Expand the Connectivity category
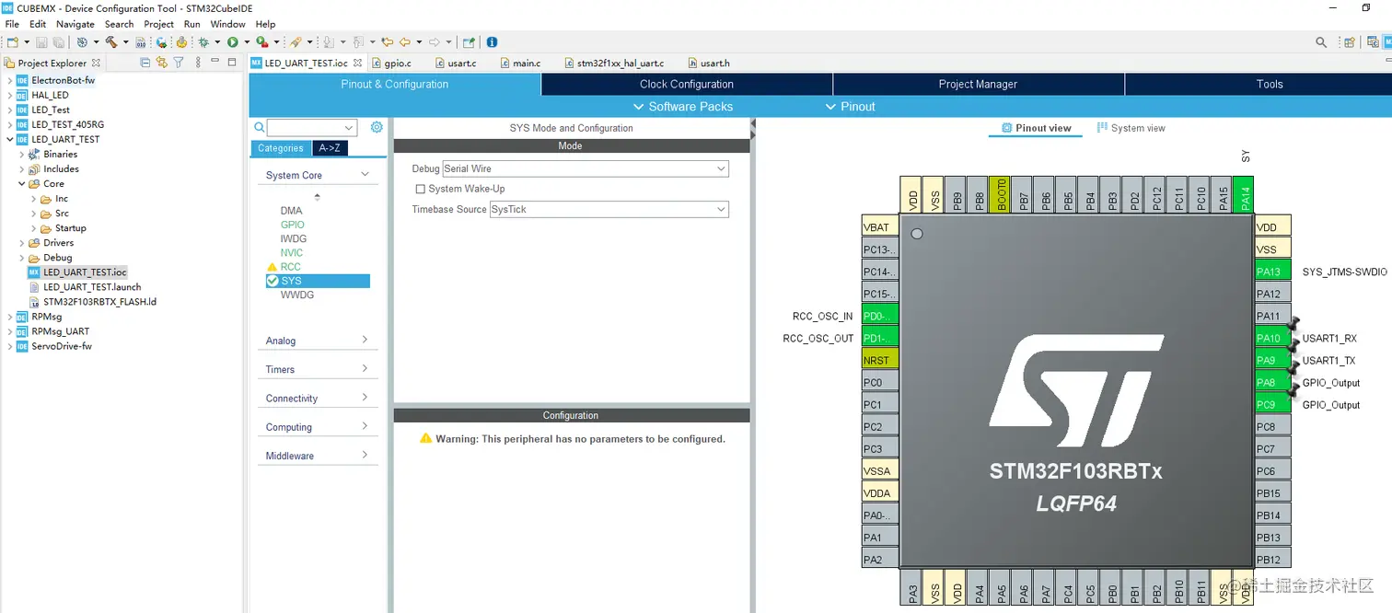 (365, 398)
